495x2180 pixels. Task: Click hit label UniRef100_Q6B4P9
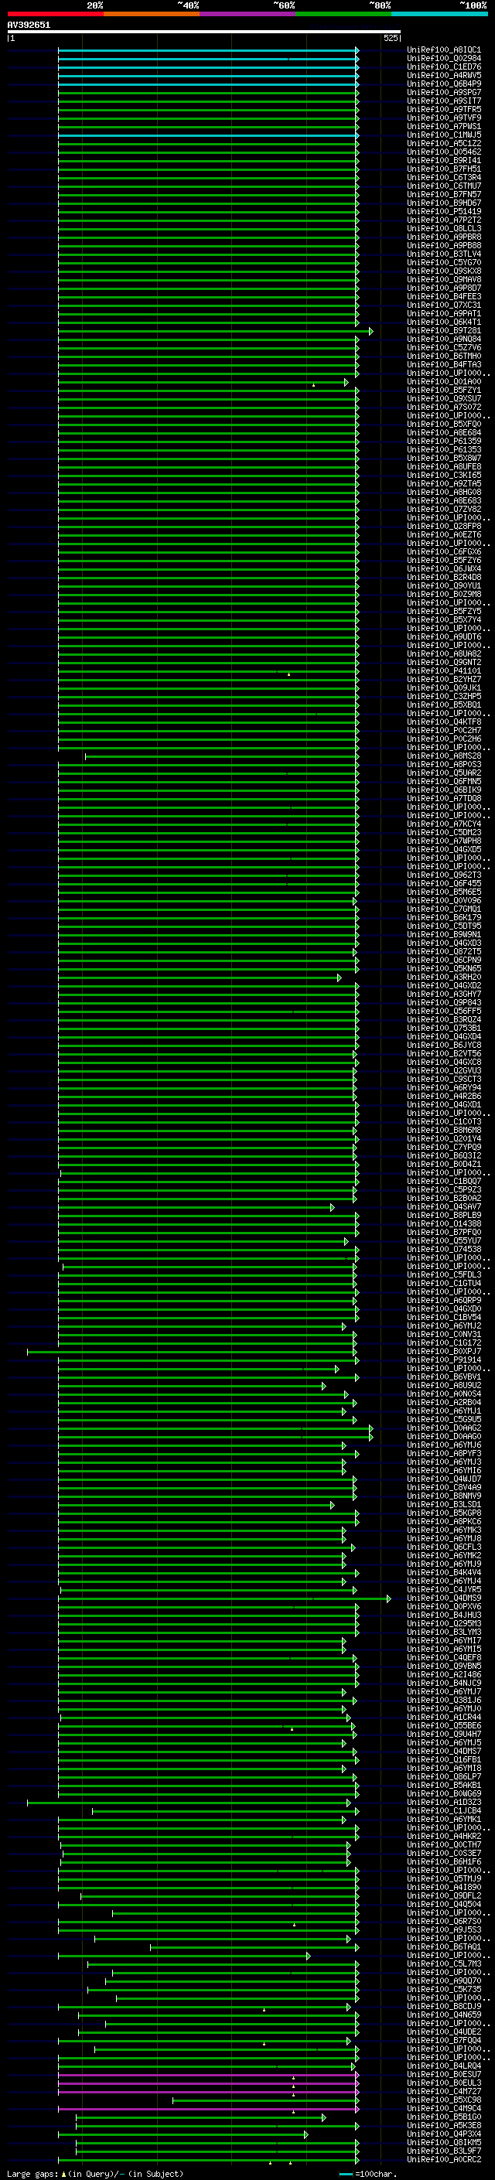[x=444, y=84]
